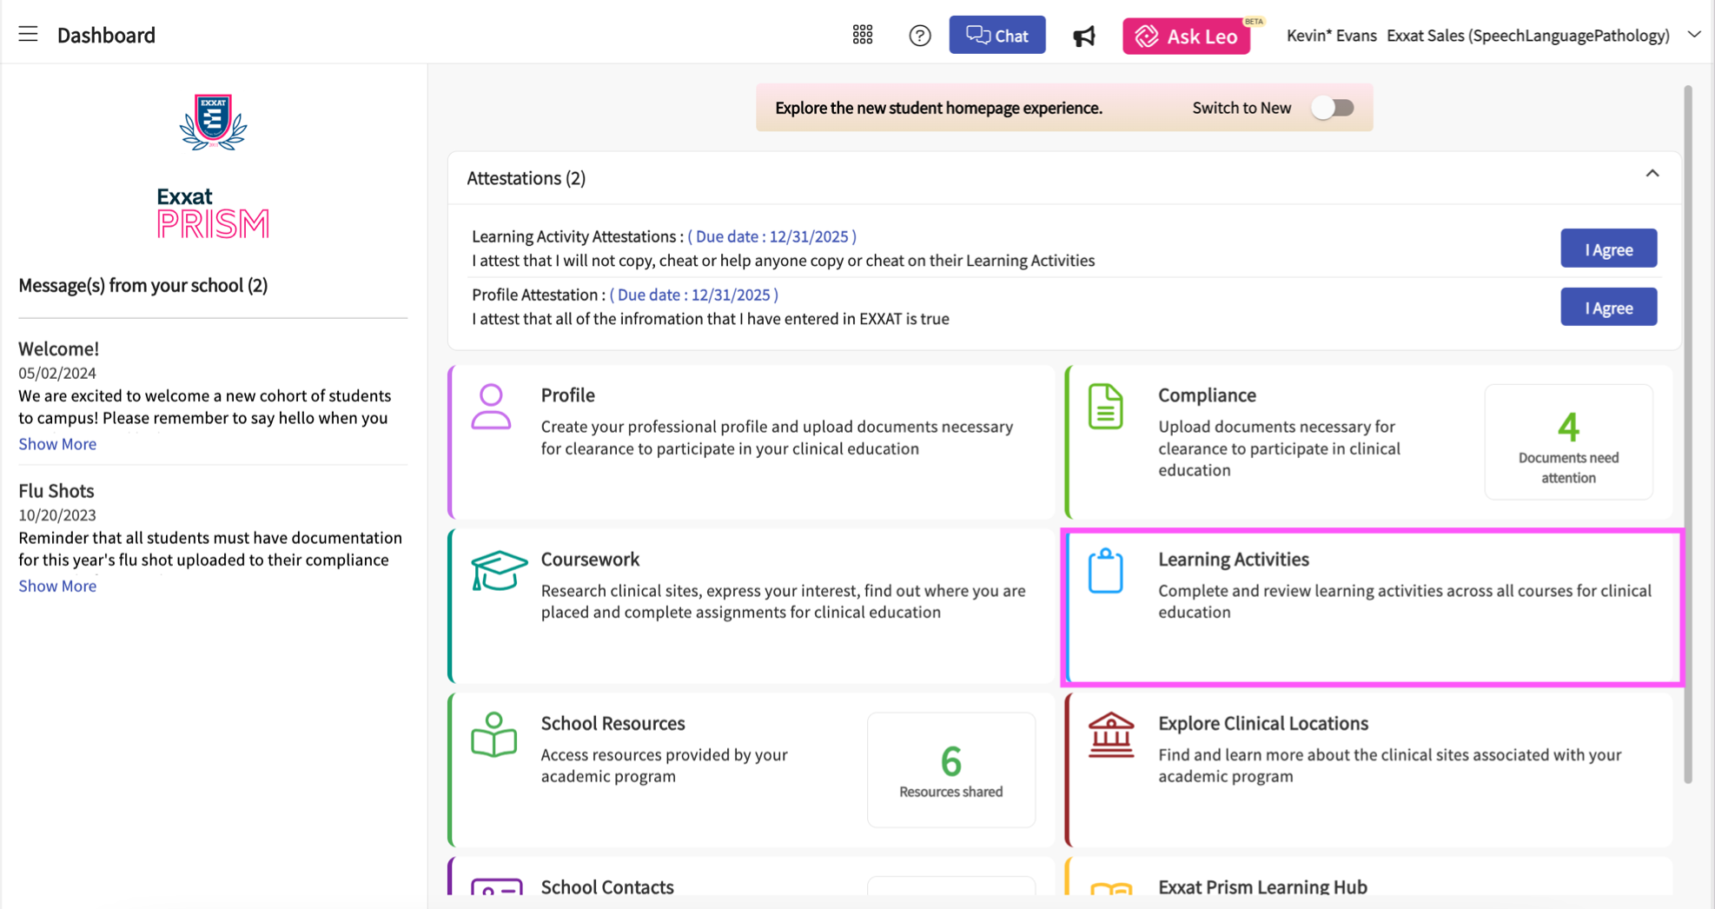Click the 10/20/2023 message date
1715x909 pixels.
[57, 515]
